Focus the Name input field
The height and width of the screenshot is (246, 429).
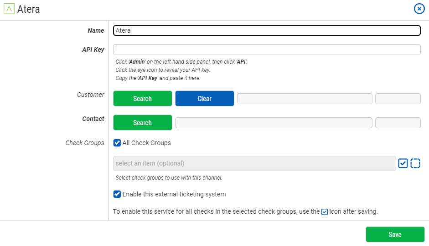point(267,30)
